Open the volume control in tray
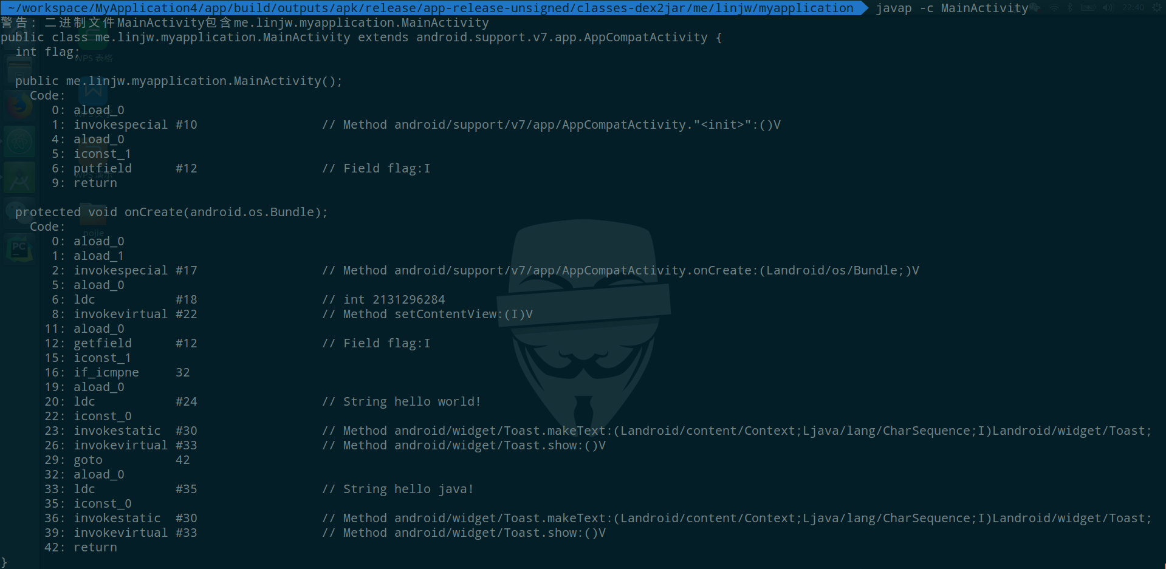 (x=1108, y=8)
